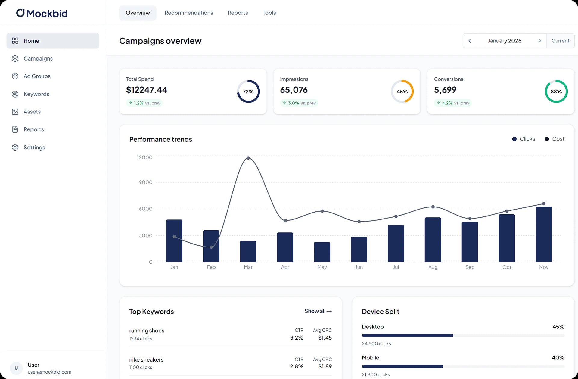The image size is (578, 379).
Task: Click the October clicks bar
Action: (507, 238)
